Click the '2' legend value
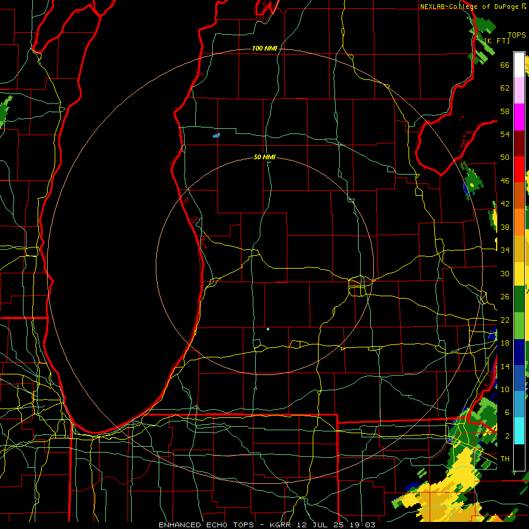Viewport: 529px width, 529px height. point(507,436)
